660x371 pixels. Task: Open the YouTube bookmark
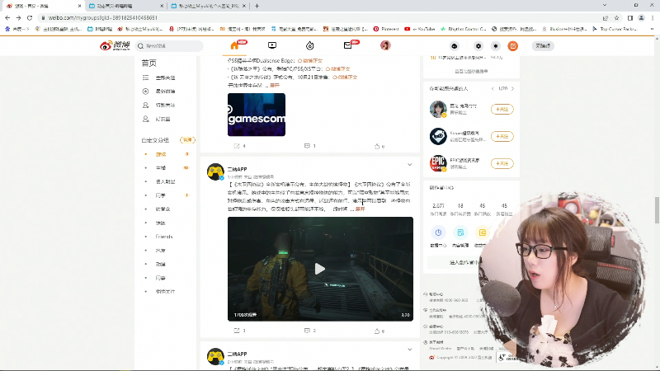(420, 29)
